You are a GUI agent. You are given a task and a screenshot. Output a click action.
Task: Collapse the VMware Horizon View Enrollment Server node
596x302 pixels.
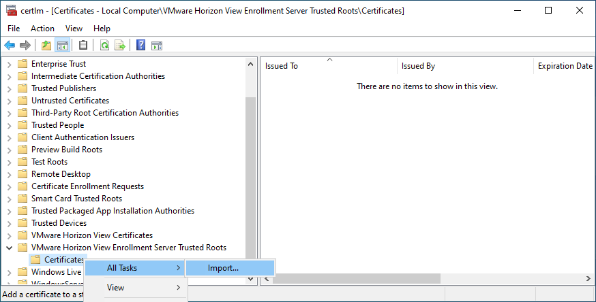[9, 248]
